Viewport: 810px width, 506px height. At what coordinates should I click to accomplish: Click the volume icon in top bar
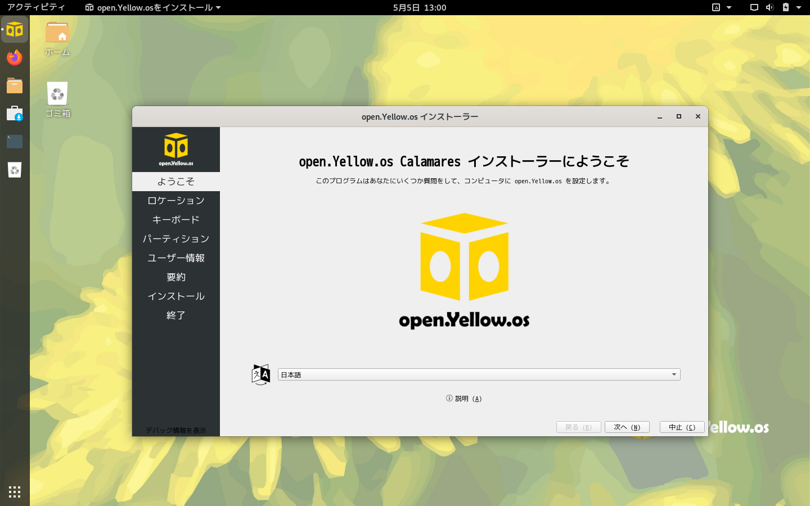click(x=769, y=7)
